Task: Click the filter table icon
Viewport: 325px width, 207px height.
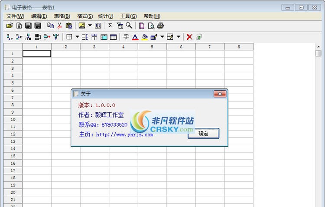Action: [x=120, y=25]
